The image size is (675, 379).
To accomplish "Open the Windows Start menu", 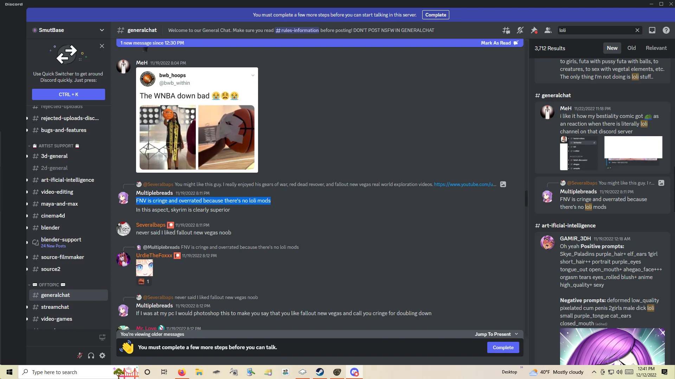I will tap(9, 372).
